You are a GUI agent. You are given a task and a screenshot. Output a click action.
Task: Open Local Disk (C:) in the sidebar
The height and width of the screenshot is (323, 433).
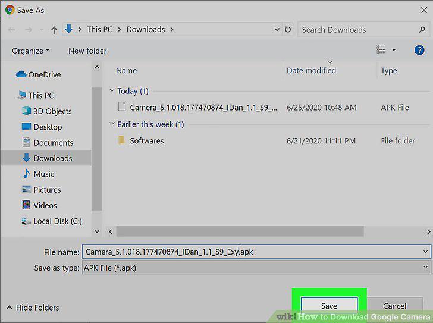point(52,221)
